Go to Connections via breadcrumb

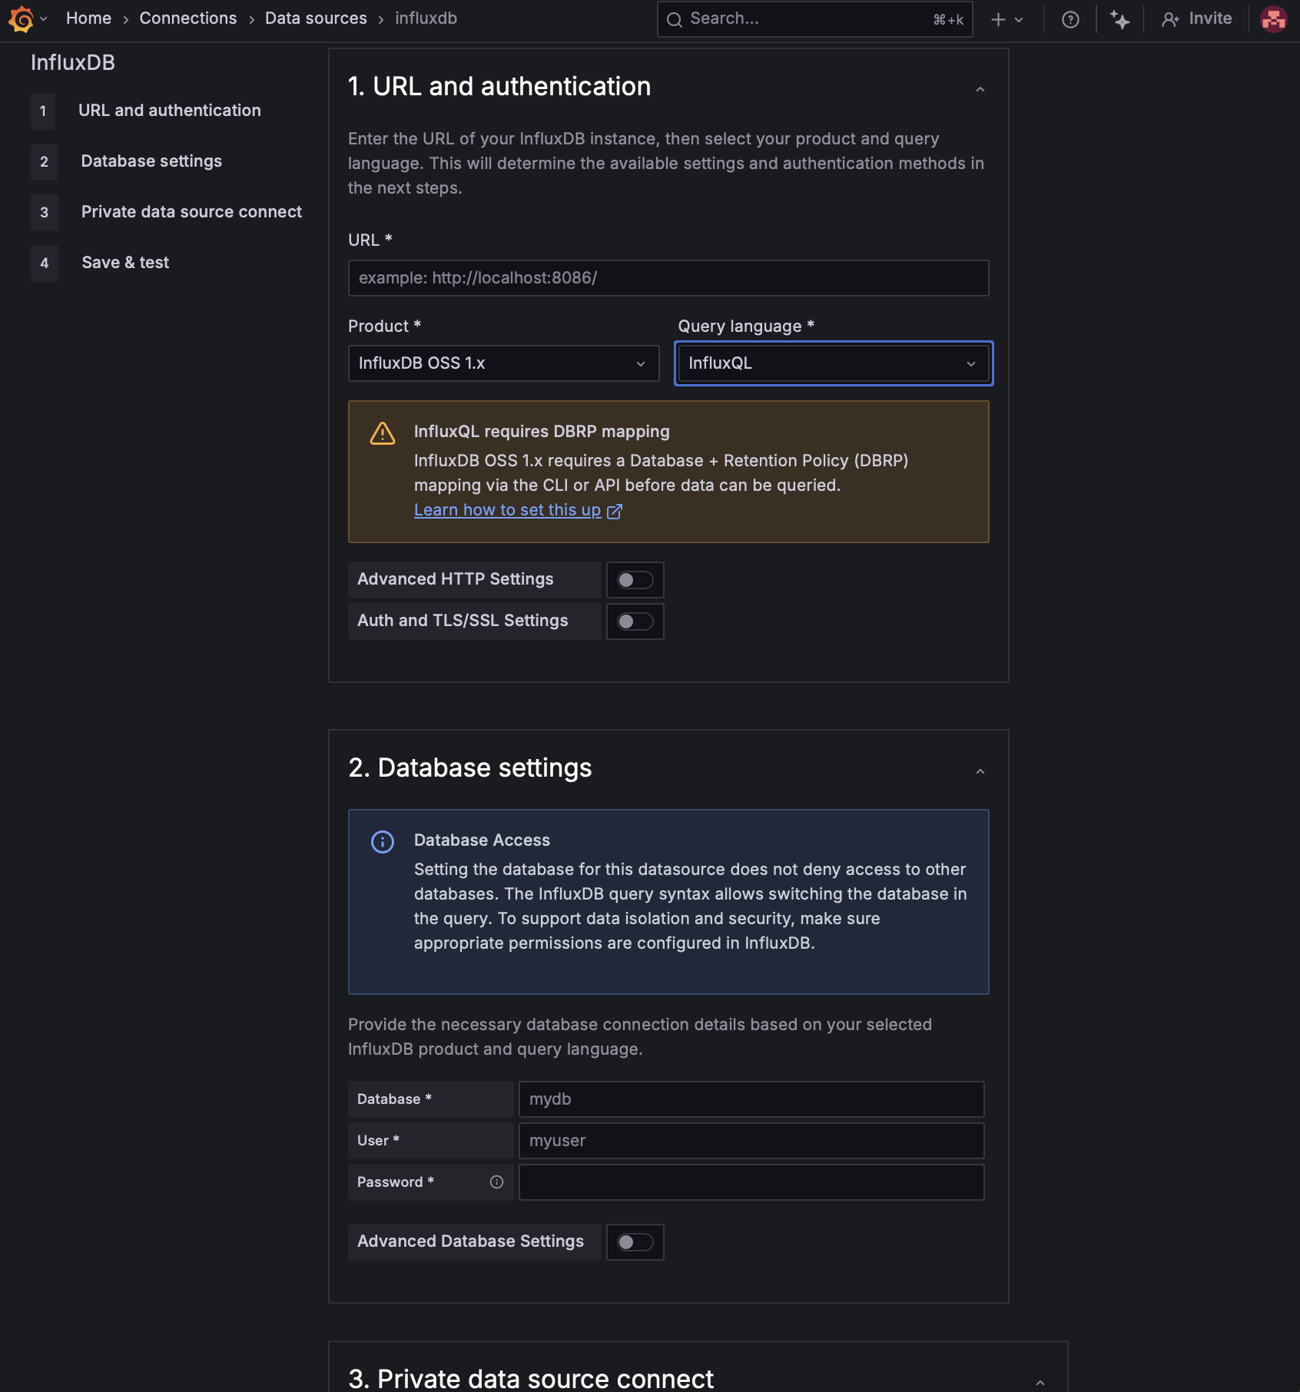[187, 18]
